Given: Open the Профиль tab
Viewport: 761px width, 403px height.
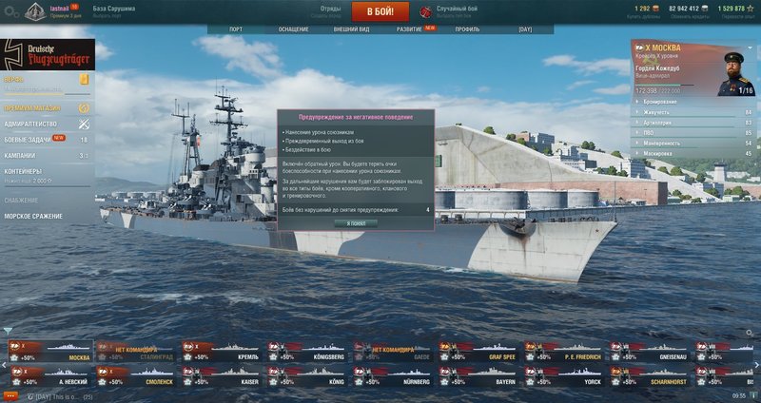Looking at the screenshot, I should click(x=467, y=29).
